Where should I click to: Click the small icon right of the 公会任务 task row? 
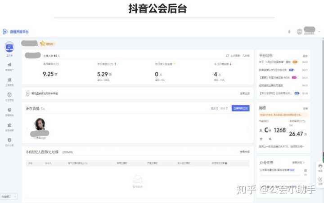click(x=306, y=170)
